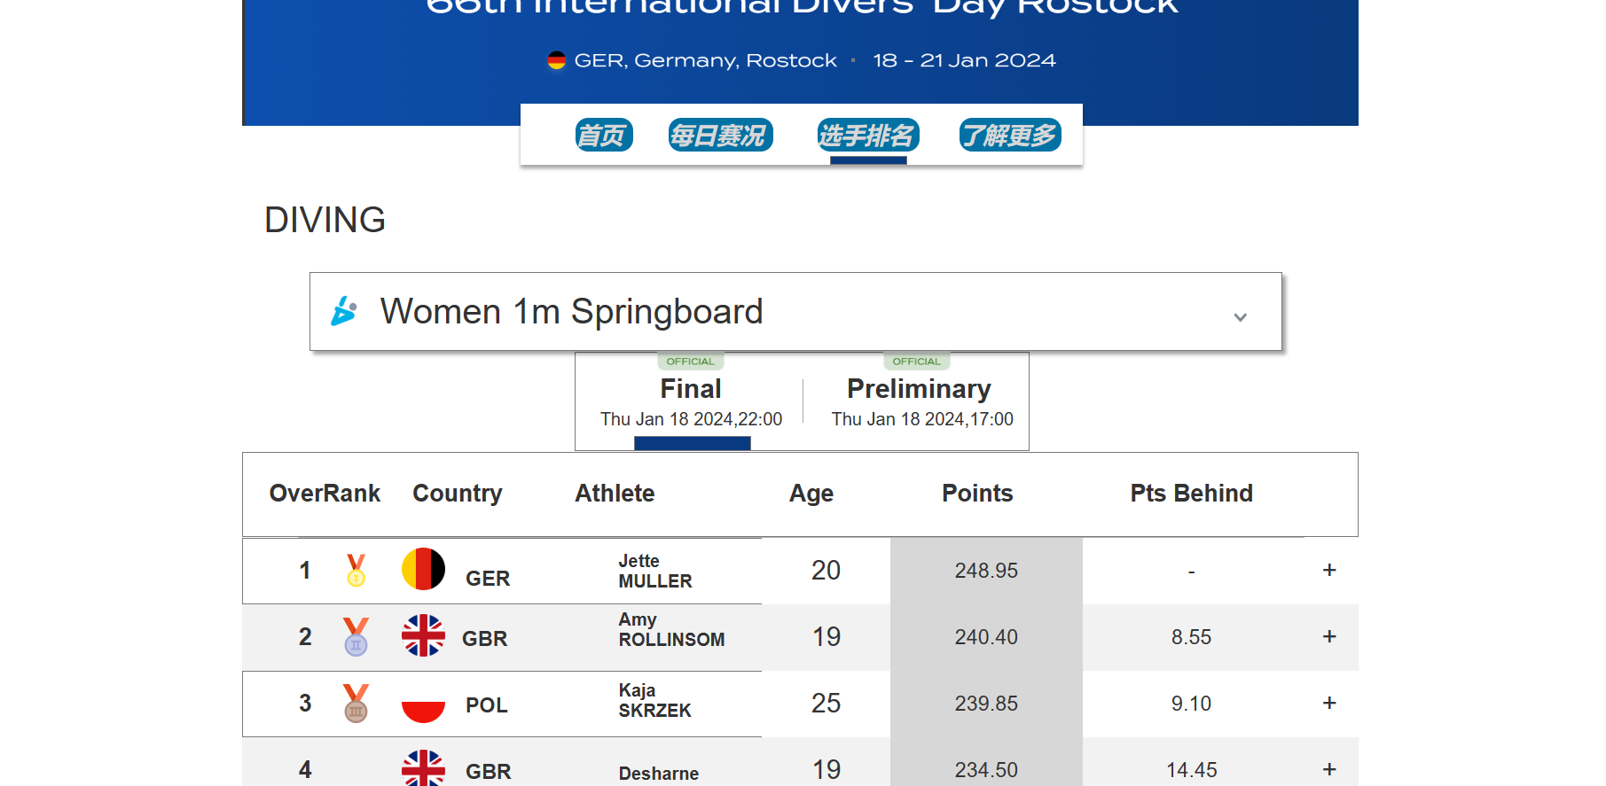Viewport: 1606px width, 786px height.
Task: Expand Jette Muller's row with the plus sign
Action: pyautogui.click(x=1328, y=570)
